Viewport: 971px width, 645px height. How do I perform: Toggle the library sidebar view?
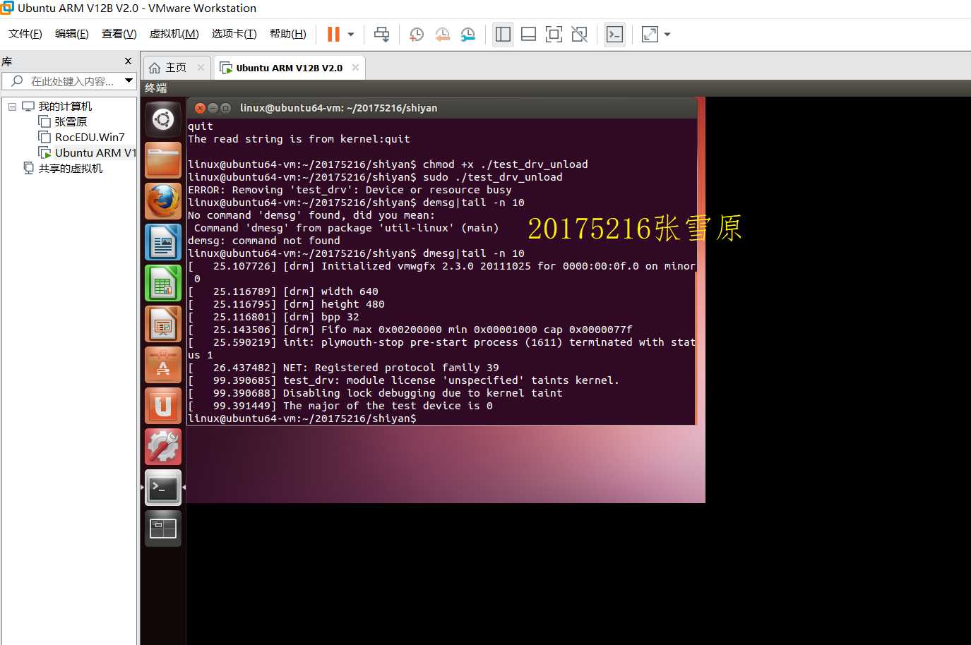[503, 34]
